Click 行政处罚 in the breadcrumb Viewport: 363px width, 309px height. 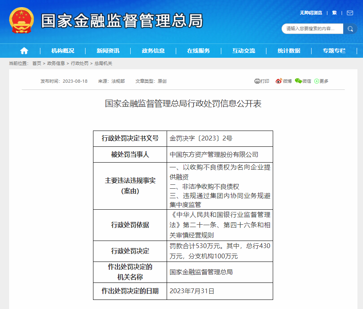[x=80, y=63]
